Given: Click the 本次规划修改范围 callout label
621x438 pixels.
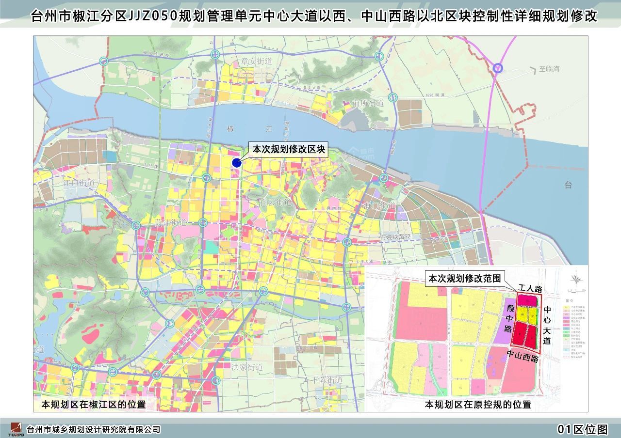Looking at the screenshot, I should coord(464,279).
